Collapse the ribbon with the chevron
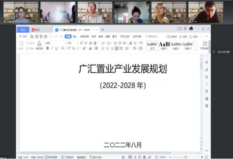 coord(207,37)
